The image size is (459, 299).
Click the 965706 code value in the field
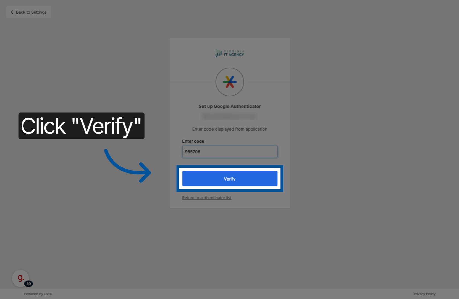point(193,152)
